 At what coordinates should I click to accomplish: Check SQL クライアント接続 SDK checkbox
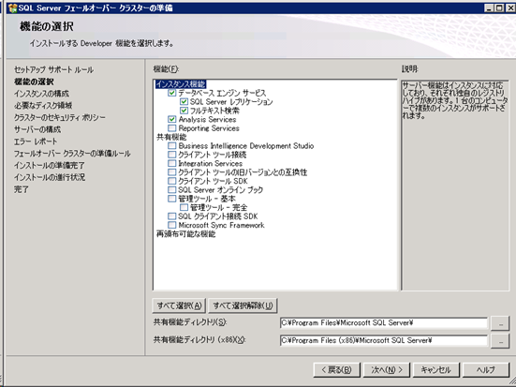click(171, 216)
